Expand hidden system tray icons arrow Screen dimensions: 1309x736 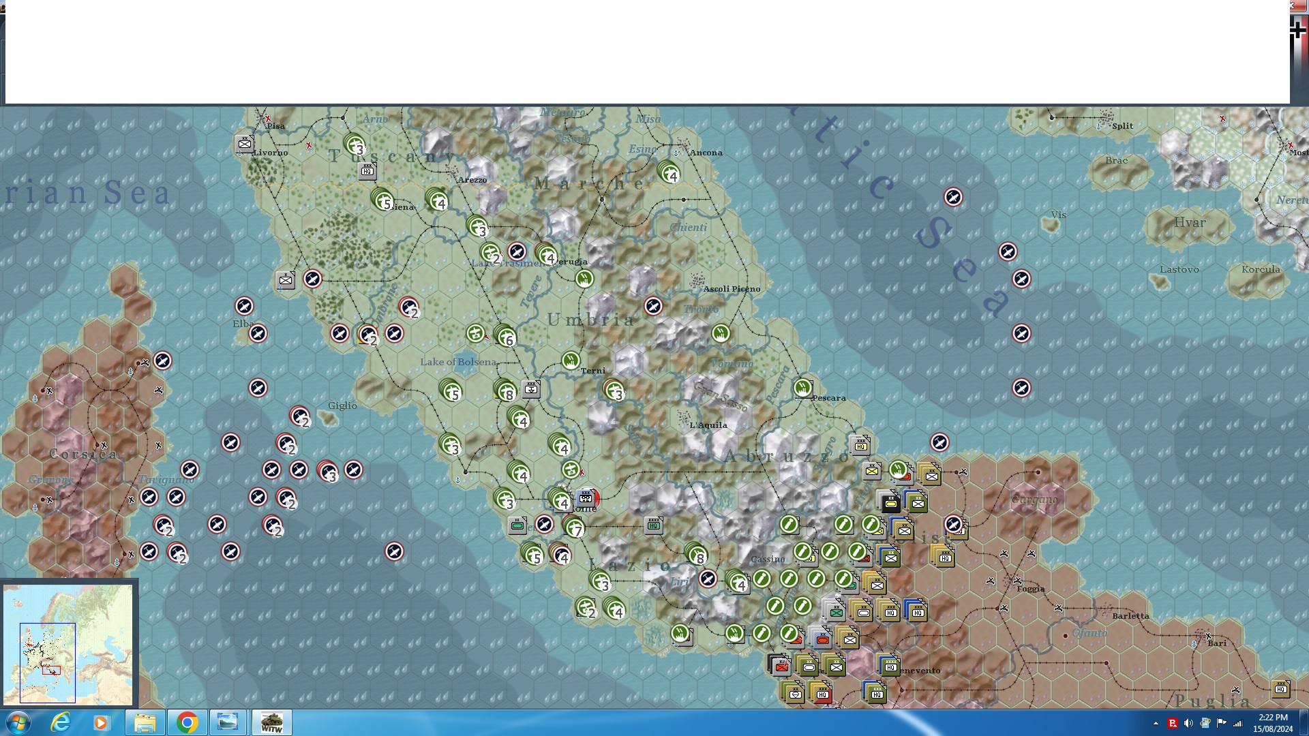(1156, 723)
